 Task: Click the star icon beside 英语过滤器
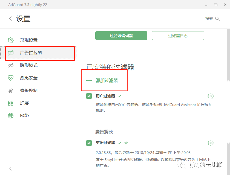(126, 143)
